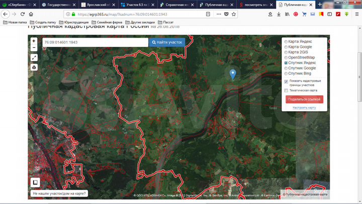Select the Спутник Bing radio option
Image resolution: width=362 pixels, height=204 pixels.
(x=286, y=74)
